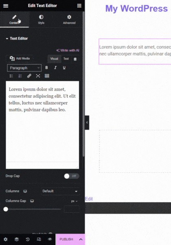Open Navigator layers icon
Image resolution: width=171 pixels, height=245 pixels.
[17, 239]
